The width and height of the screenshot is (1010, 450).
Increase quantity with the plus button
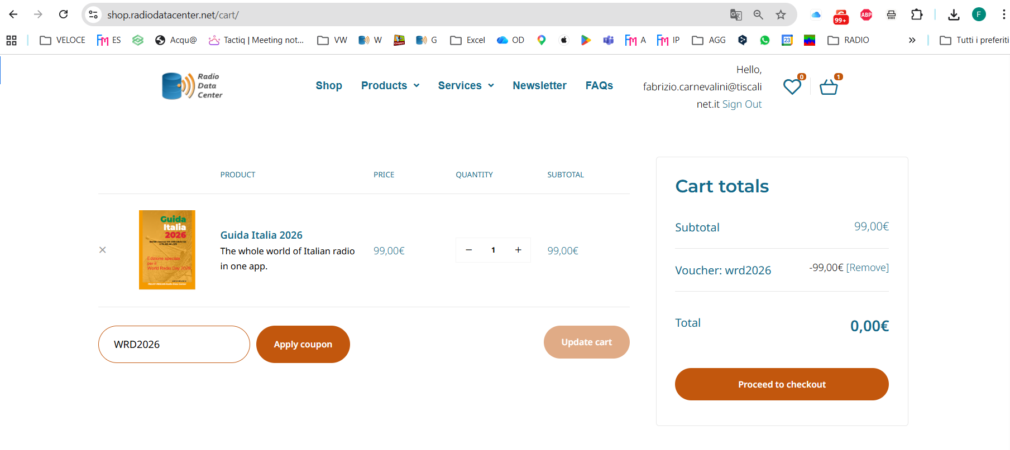click(x=518, y=250)
